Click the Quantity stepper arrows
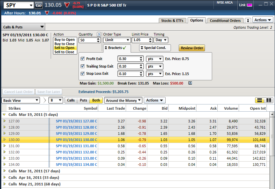Screen dimensions: 275x189 pyautogui.click(x=98, y=40)
